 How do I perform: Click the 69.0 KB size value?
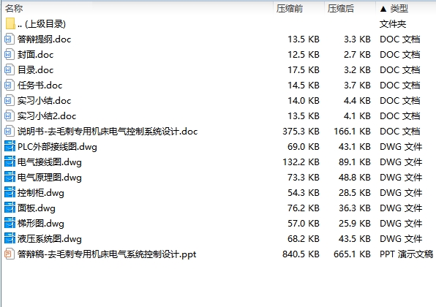pos(304,146)
